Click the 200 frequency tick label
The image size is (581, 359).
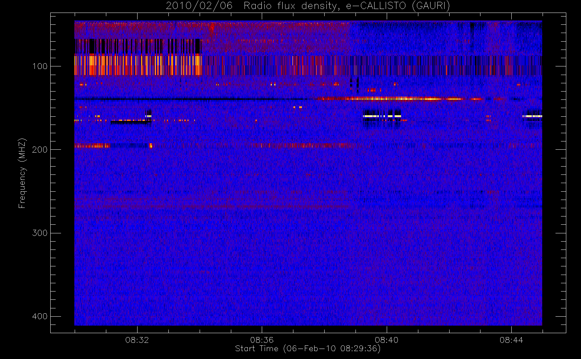(39, 150)
